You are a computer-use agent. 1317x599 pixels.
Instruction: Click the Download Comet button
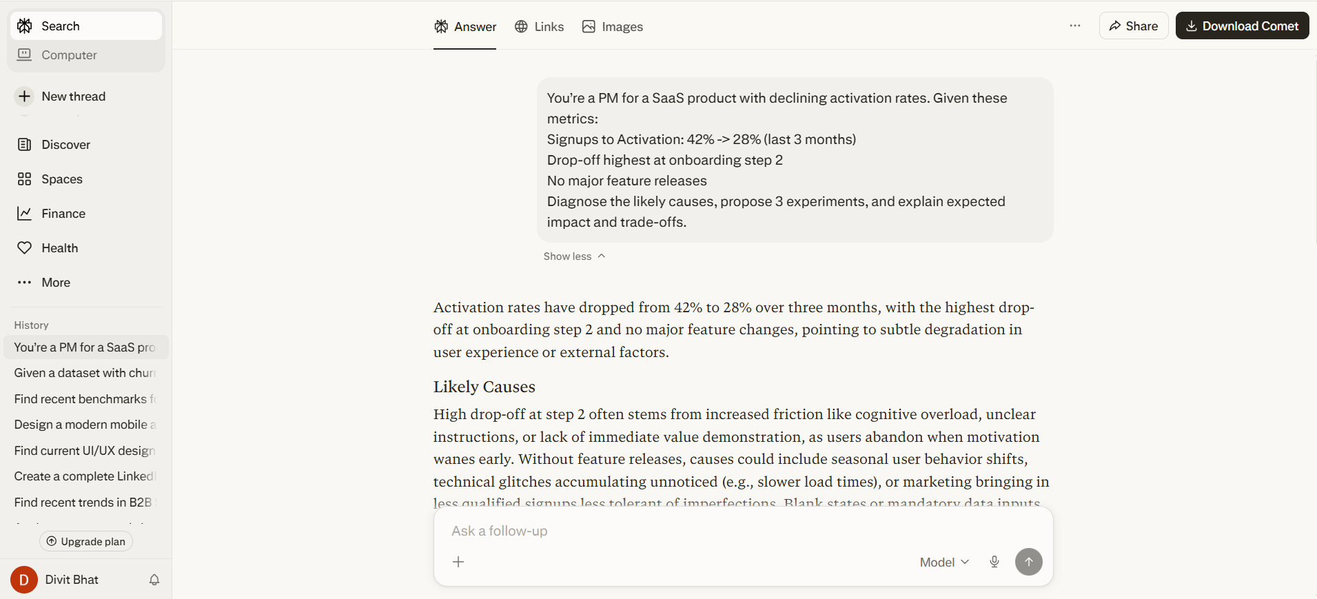(x=1242, y=26)
